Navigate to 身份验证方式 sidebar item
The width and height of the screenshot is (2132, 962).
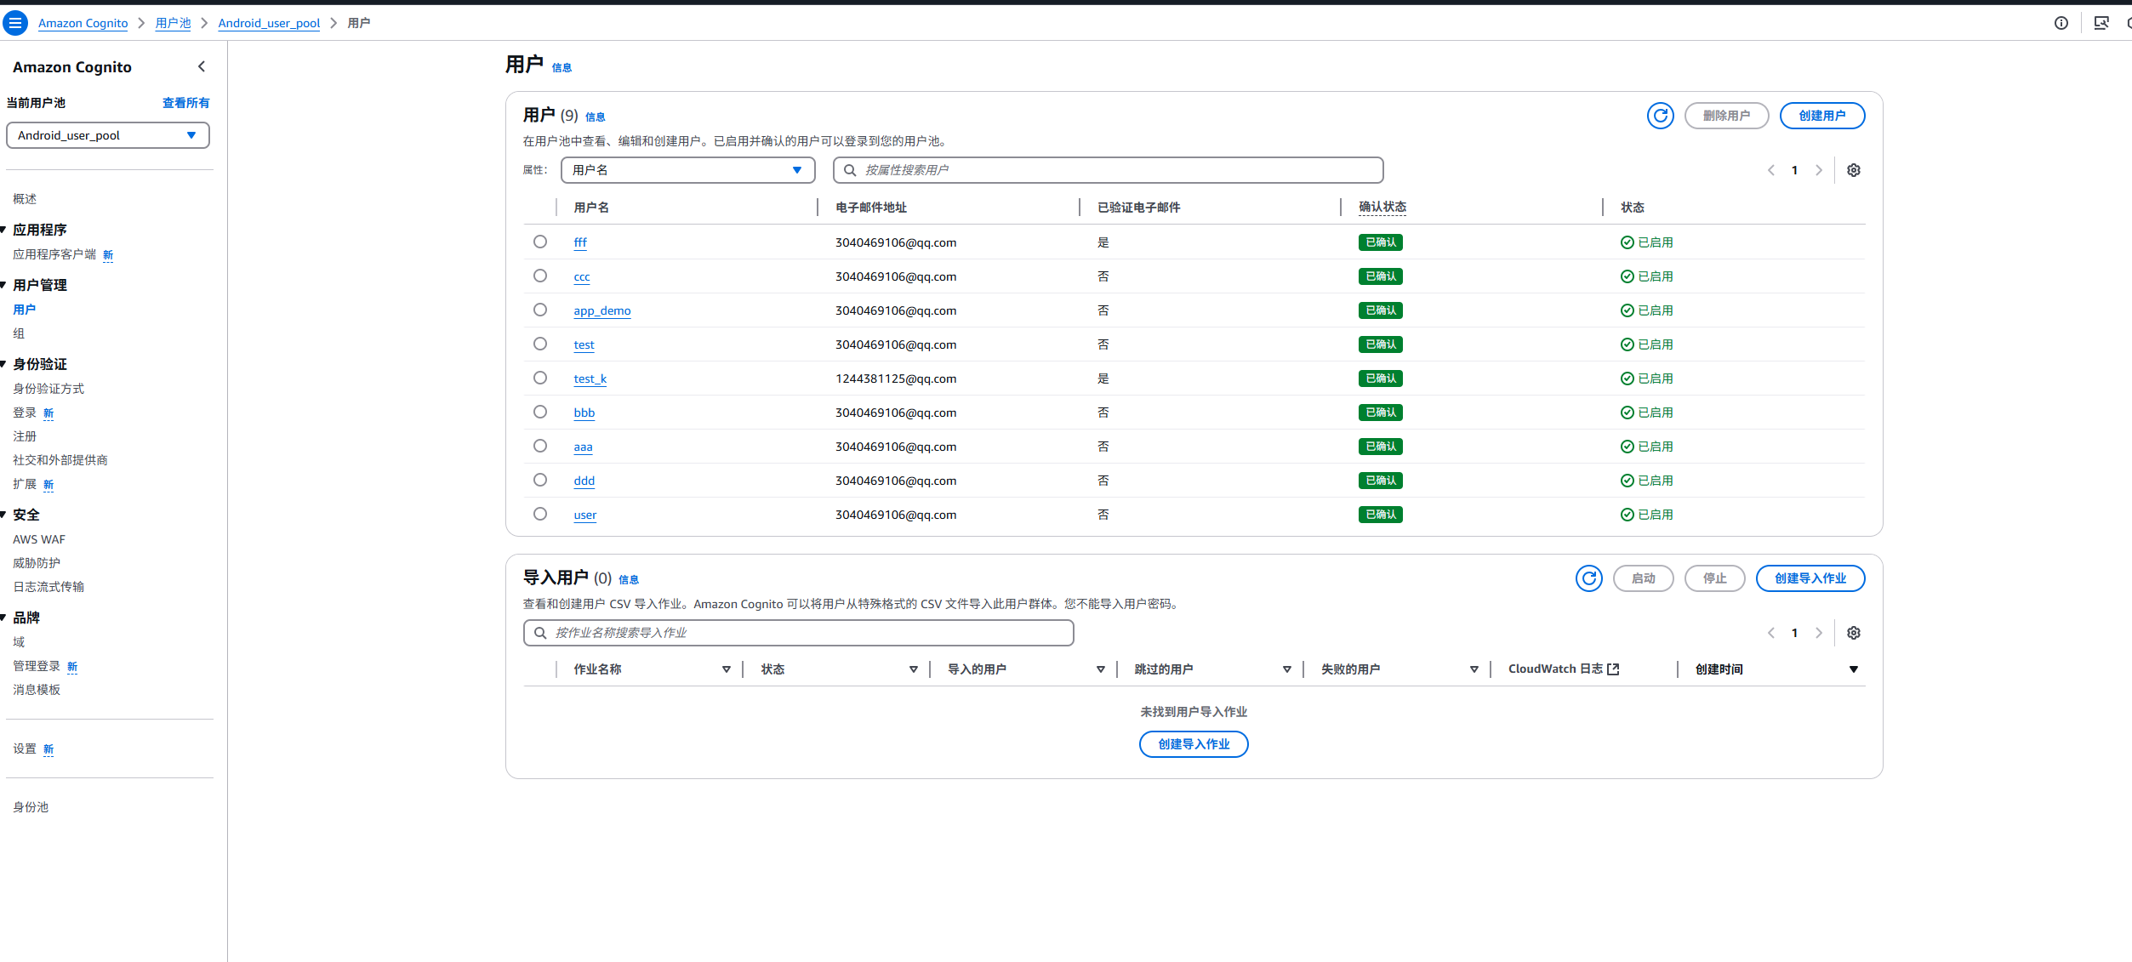pos(48,389)
